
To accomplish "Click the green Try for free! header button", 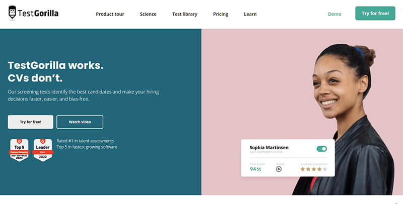I will [x=375, y=14].
